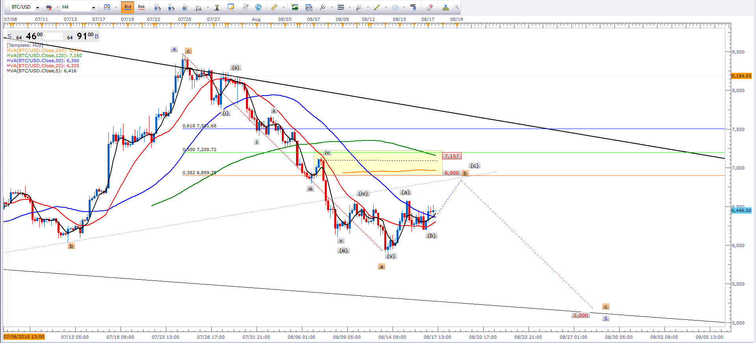Viewport: 756px width, 343px height.
Task: Expand the toolbar overflow options arrow
Action: click(x=456, y=7)
